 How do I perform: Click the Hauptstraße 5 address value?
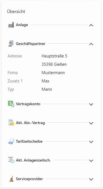(54, 56)
